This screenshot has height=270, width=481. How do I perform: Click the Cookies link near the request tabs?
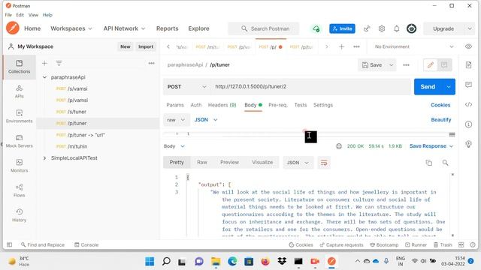point(440,105)
